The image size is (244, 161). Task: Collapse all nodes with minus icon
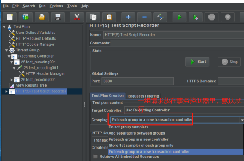click(x=144, y=17)
